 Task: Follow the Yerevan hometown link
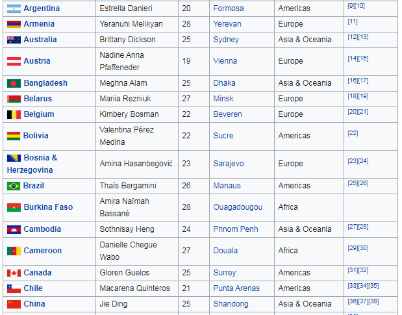point(227,24)
